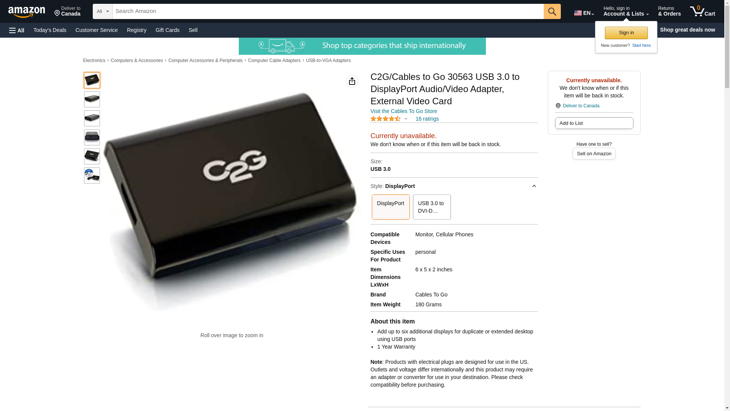Click the Sign in button
Screen dimensions: 730x411
point(626,33)
